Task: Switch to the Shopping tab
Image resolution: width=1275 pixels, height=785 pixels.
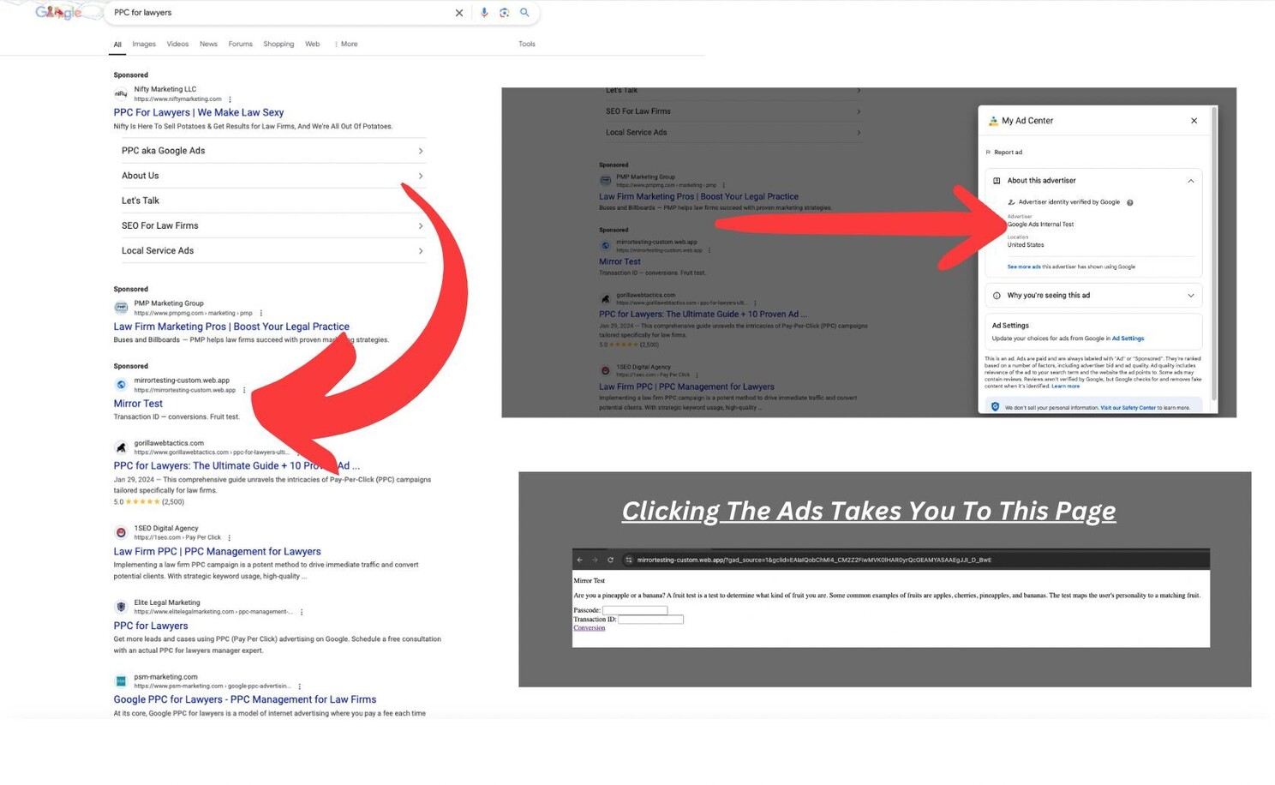Action: tap(278, 44)
